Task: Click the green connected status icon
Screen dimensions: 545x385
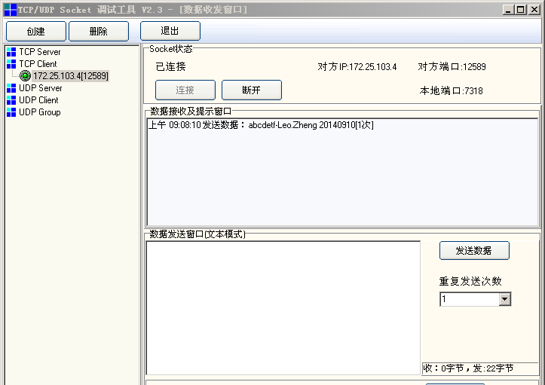Action: (25, 76)
